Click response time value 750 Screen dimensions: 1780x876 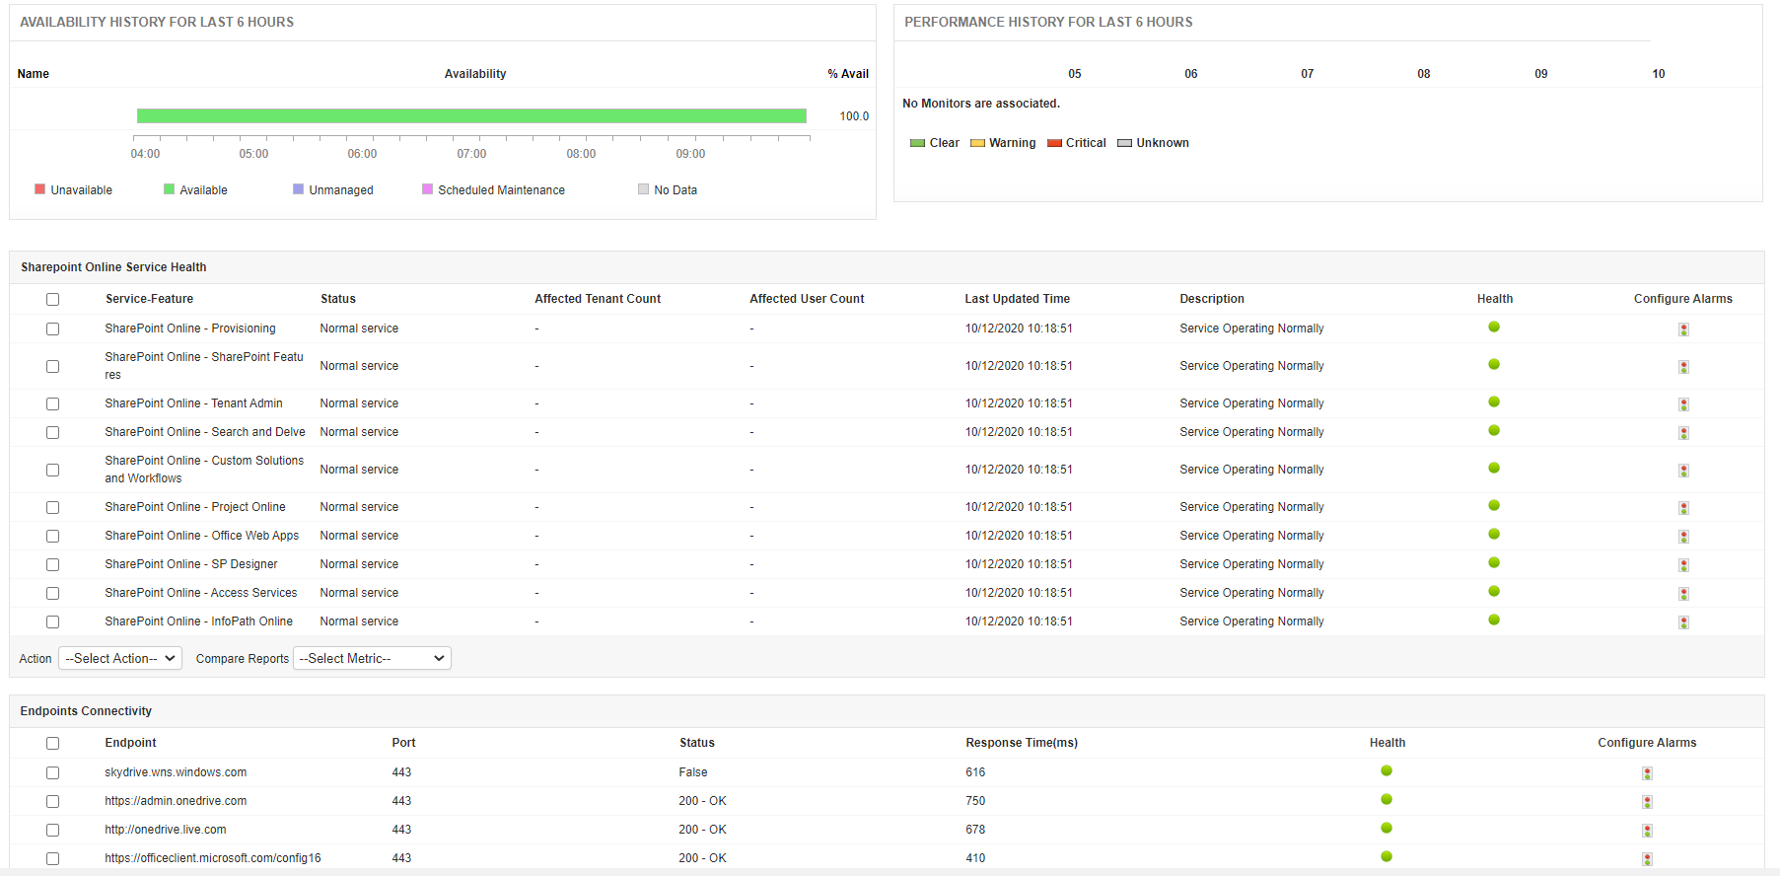[x=975, y=801]
